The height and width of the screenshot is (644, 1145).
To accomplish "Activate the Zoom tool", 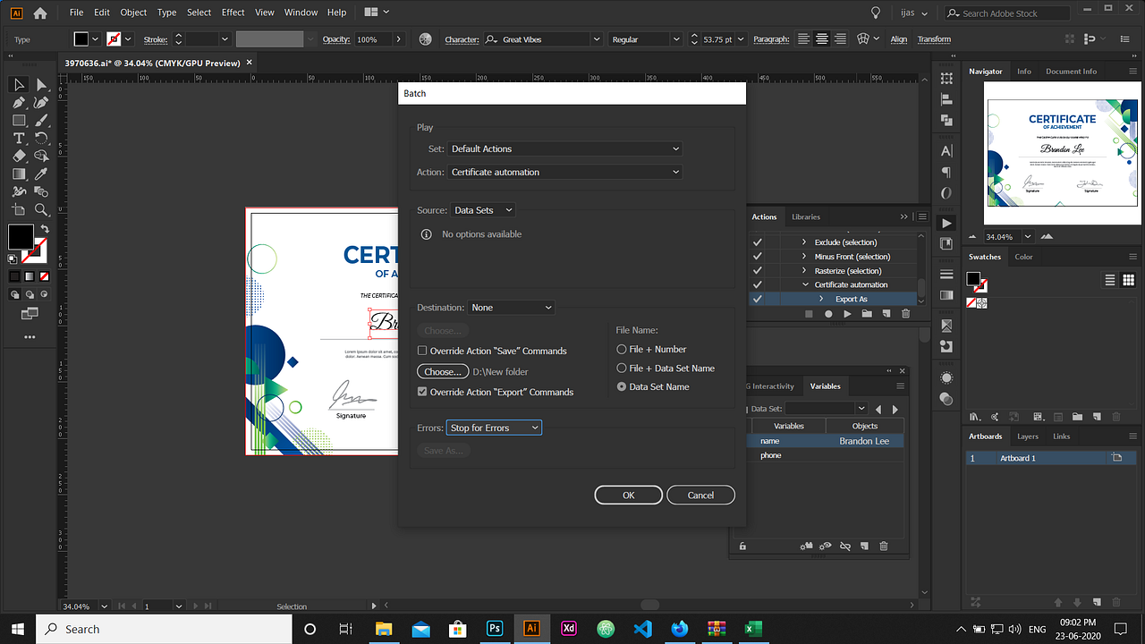I will click(41, 209).
